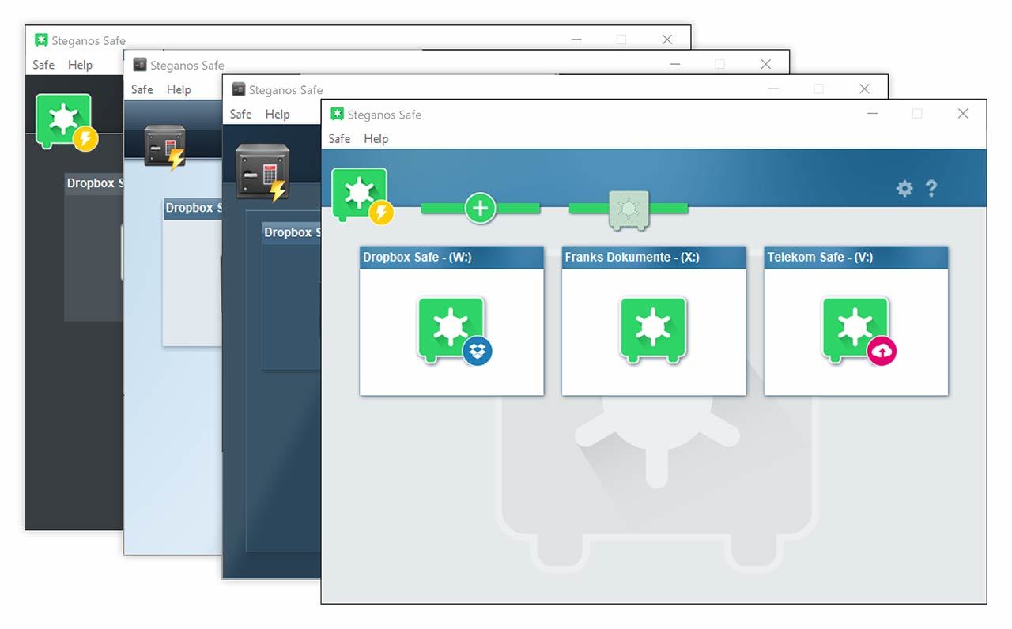Open the Dropbox Safe green safe icon
This screenshot has width=1012, height=629.
coord(455,330)
